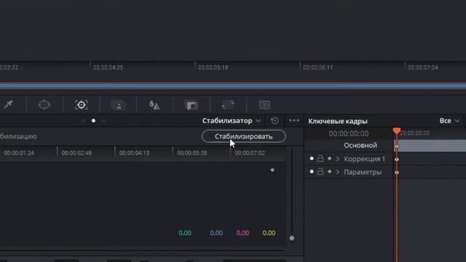
Task: Click the blue 0.00 value
Action: (x=216, y=233)
